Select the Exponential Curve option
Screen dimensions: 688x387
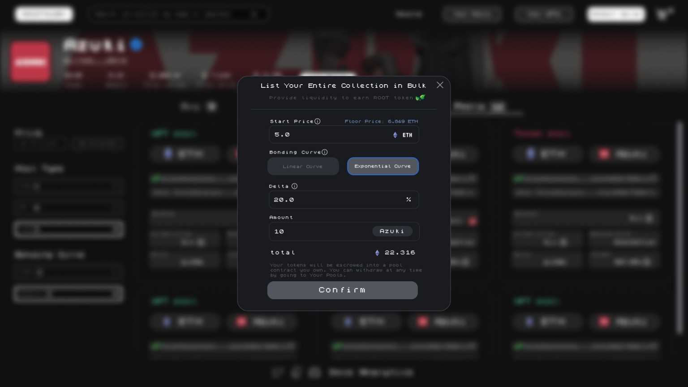point(383,166)
